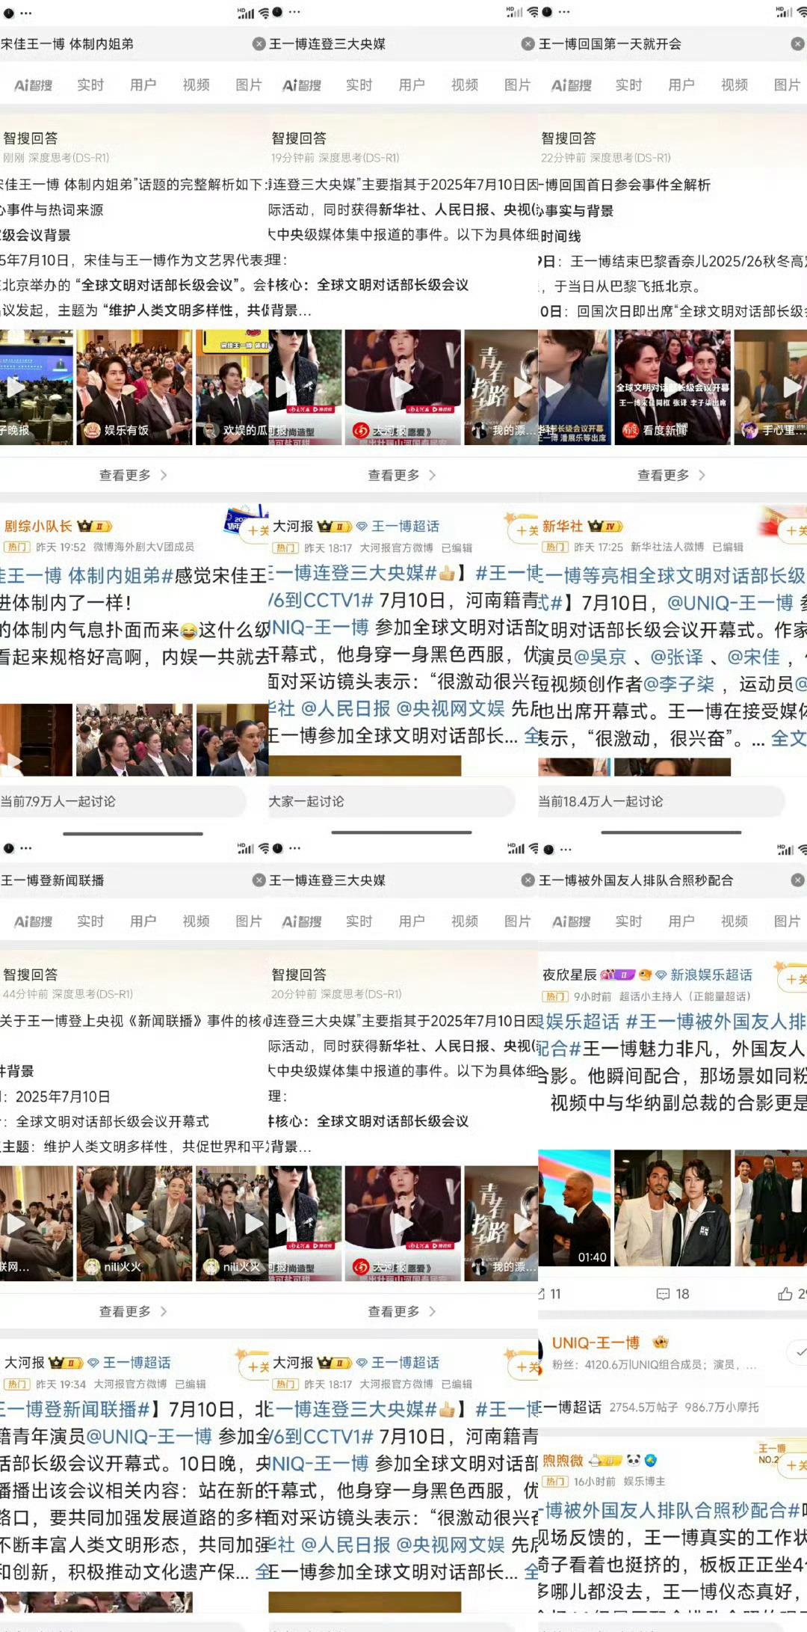Screen dimensions: 807x1632
Task: Open 视频 tab in 王一博回国第一天就开会 search
Action: (x=735, y=85)
